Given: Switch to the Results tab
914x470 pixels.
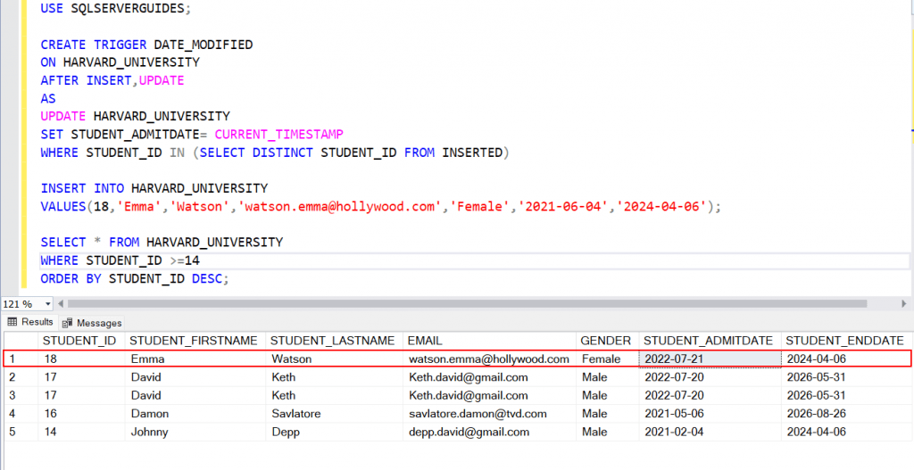Looking at the screenshot, I should pos(30,322).
